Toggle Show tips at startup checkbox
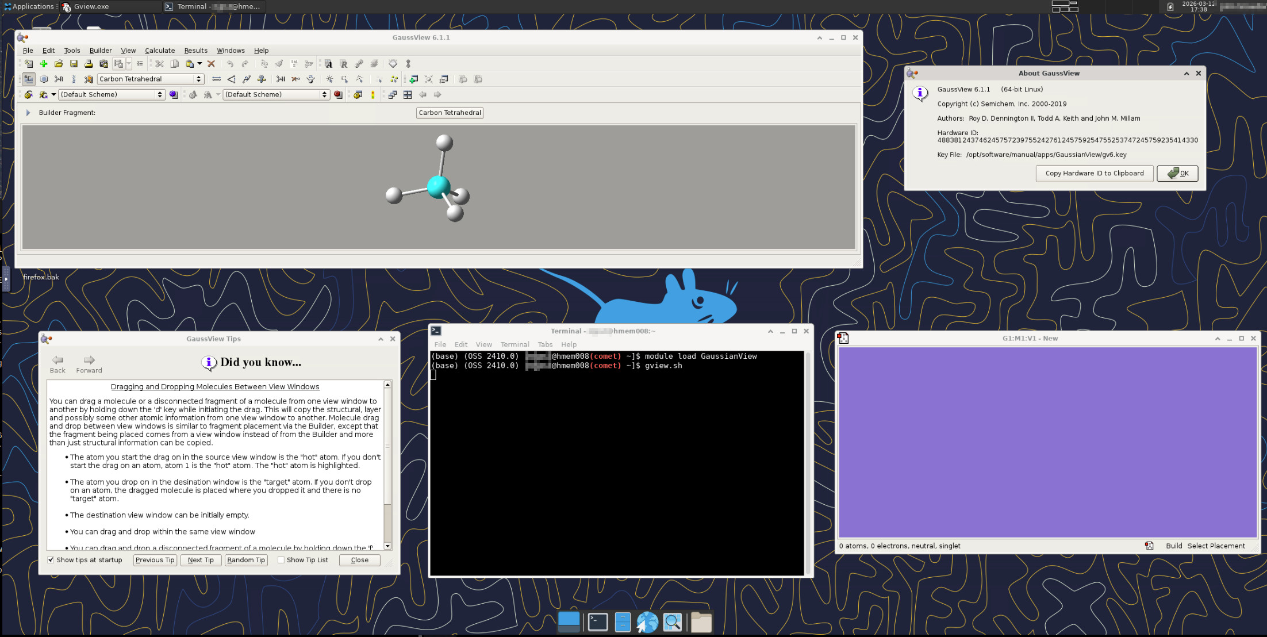The width and height of the screenshot is (1267, 637). point(51,560)
